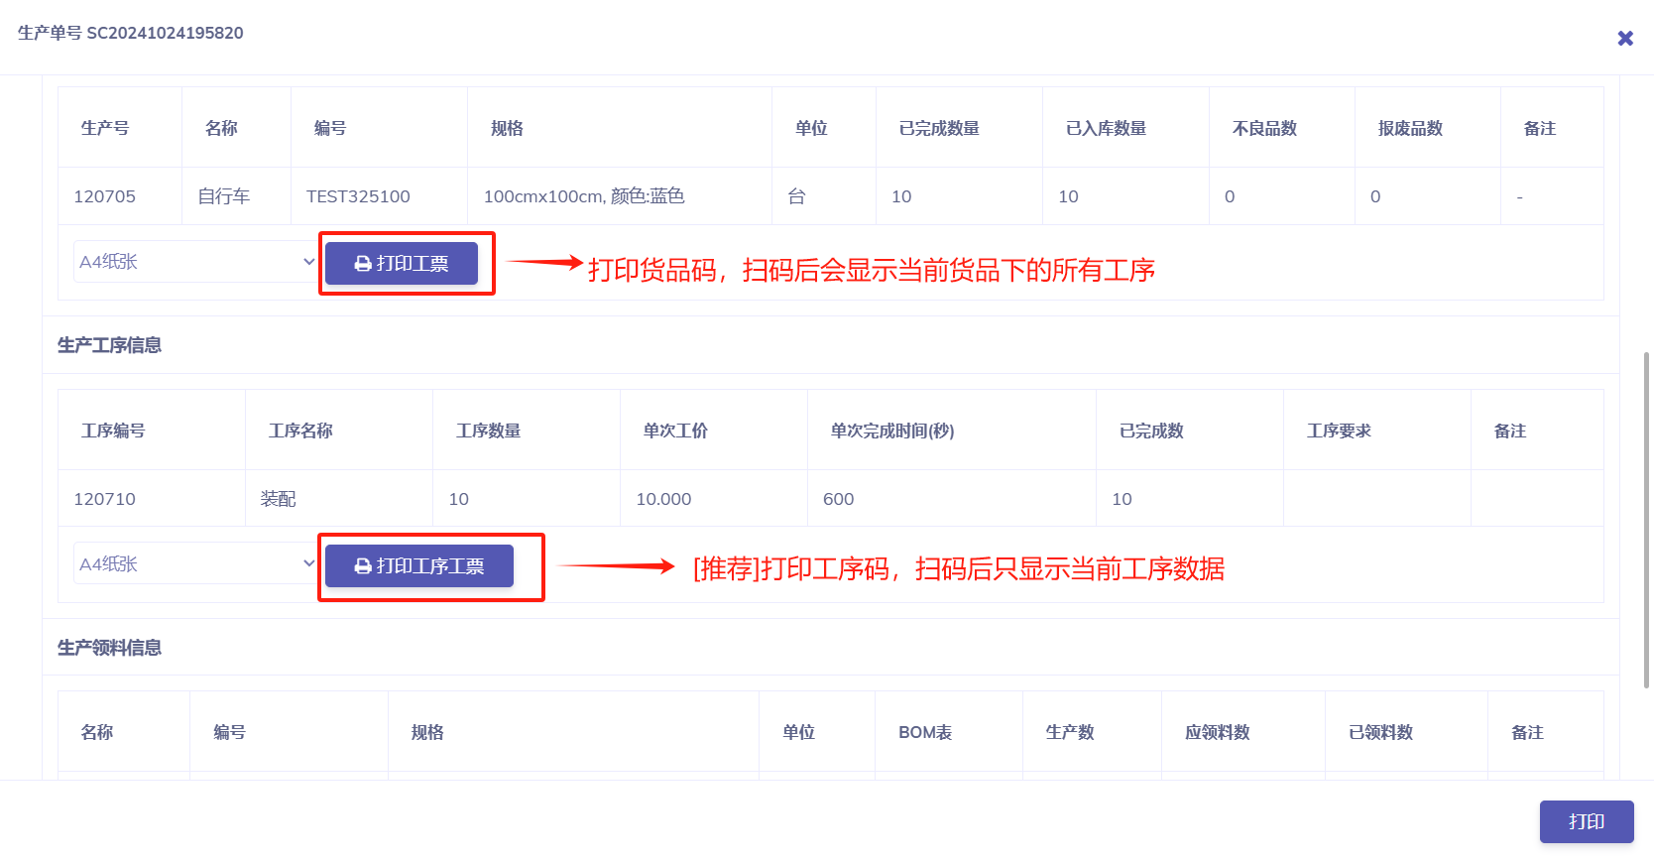This screenshot has height=863, width=1654.
Task: Select the process number 120710 cell
Action: [x=105, y=499]
